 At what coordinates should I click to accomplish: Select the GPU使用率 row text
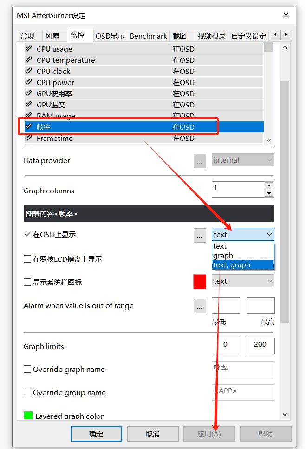click(54, 93)
